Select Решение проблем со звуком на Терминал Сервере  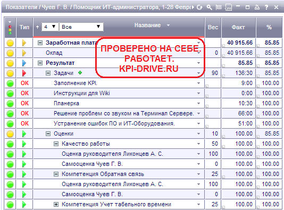click(x=124, y=114)
